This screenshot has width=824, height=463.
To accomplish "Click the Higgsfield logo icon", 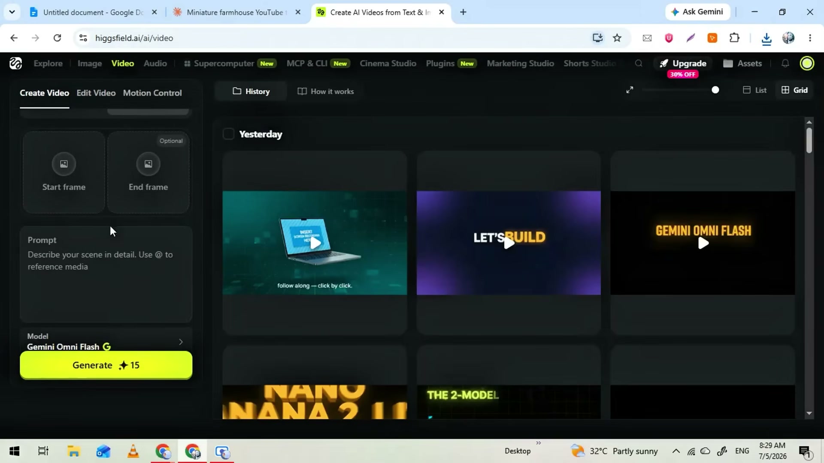I will 15,63.
